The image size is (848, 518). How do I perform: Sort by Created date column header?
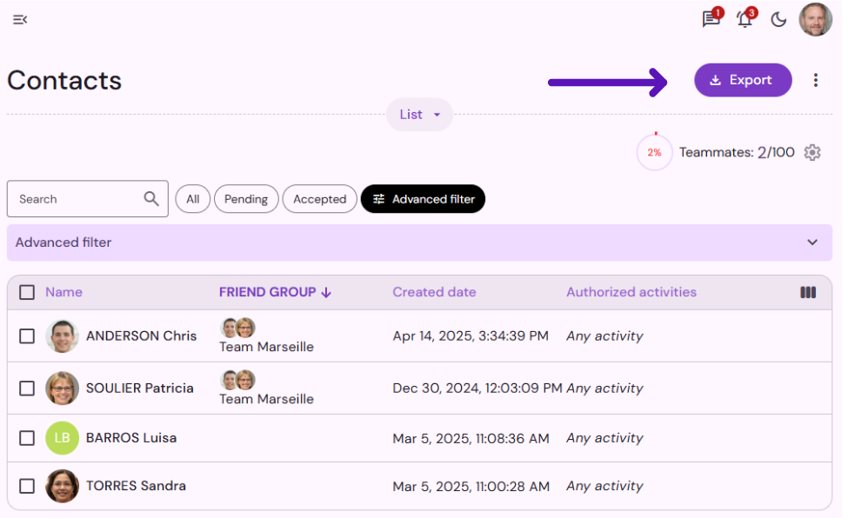(434, 292)
